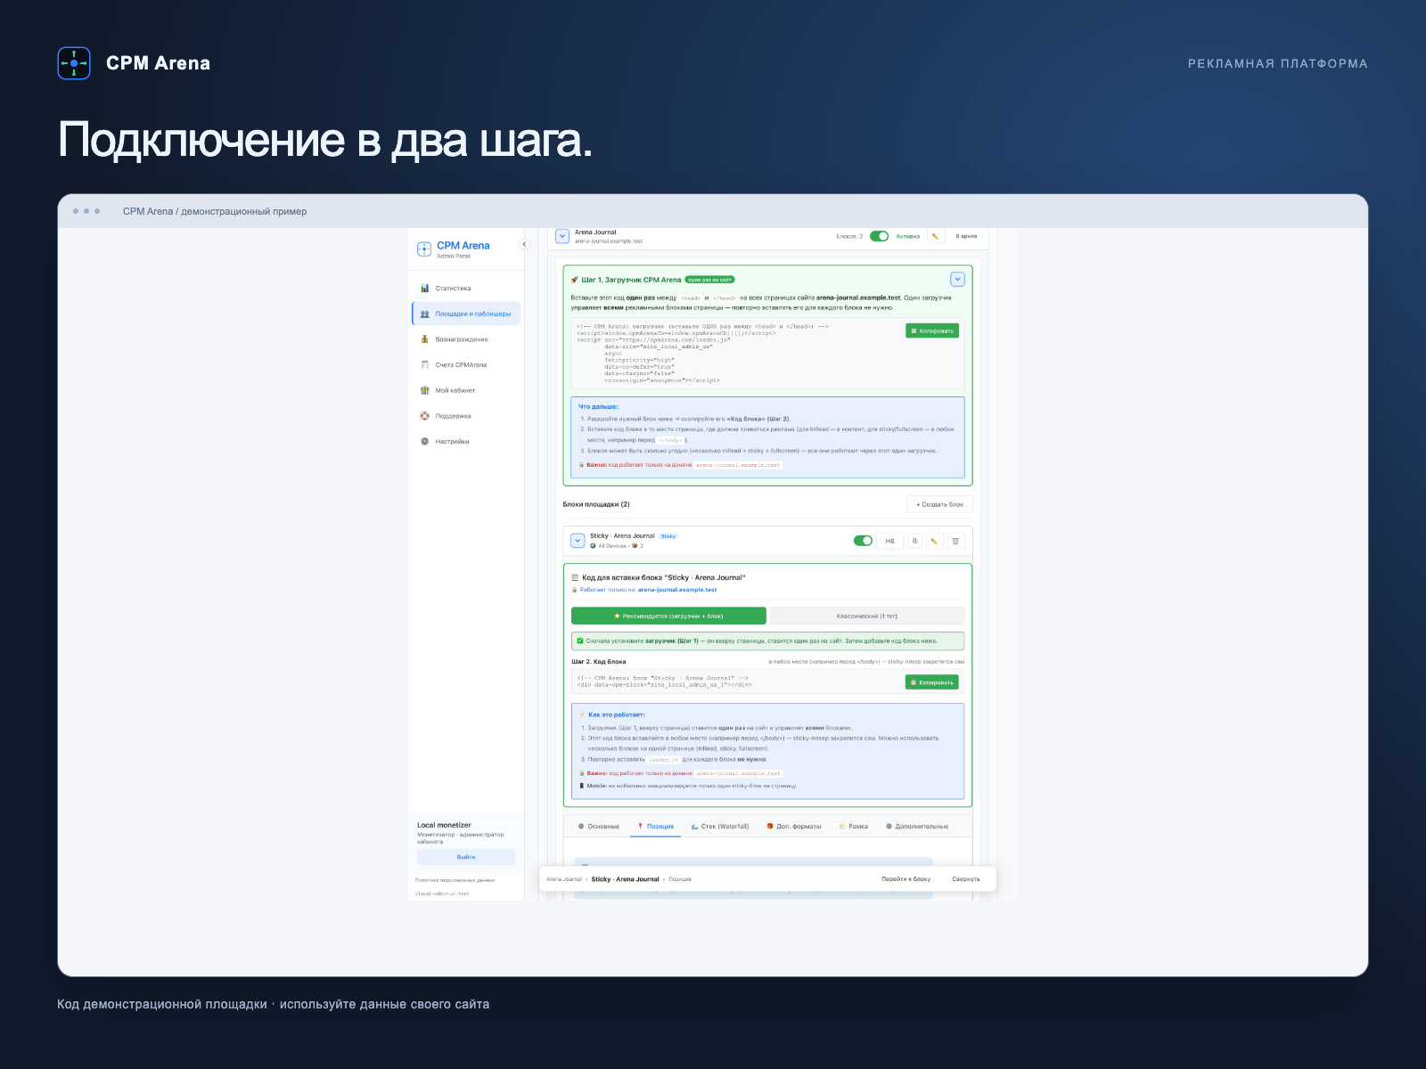The width and height of the screenshot is (1426, 1069).
Task: Click Свернуть in the bottom bar
Action: tap(966, 879)
